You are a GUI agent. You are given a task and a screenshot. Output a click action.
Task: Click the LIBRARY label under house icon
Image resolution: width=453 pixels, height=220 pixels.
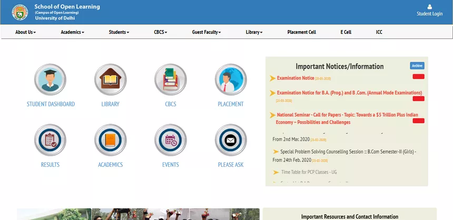[111, 104]
